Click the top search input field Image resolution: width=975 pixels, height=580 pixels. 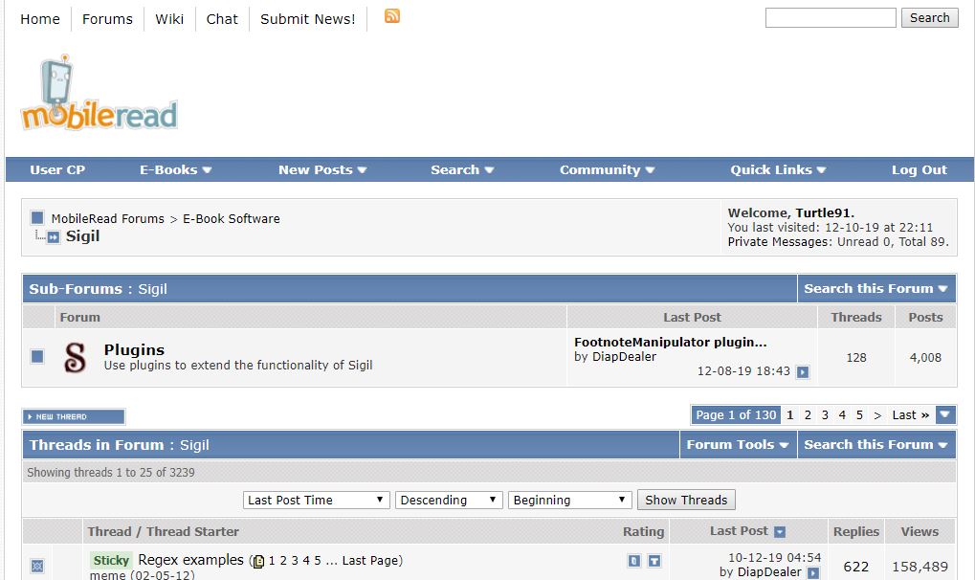(831, 17)
